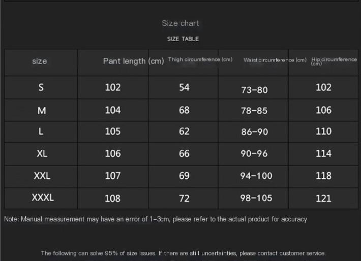Image resolution: width=361 pixels, height=261 pixels.
Task: Select the XXXL size row label
Action: click(43, 198)
